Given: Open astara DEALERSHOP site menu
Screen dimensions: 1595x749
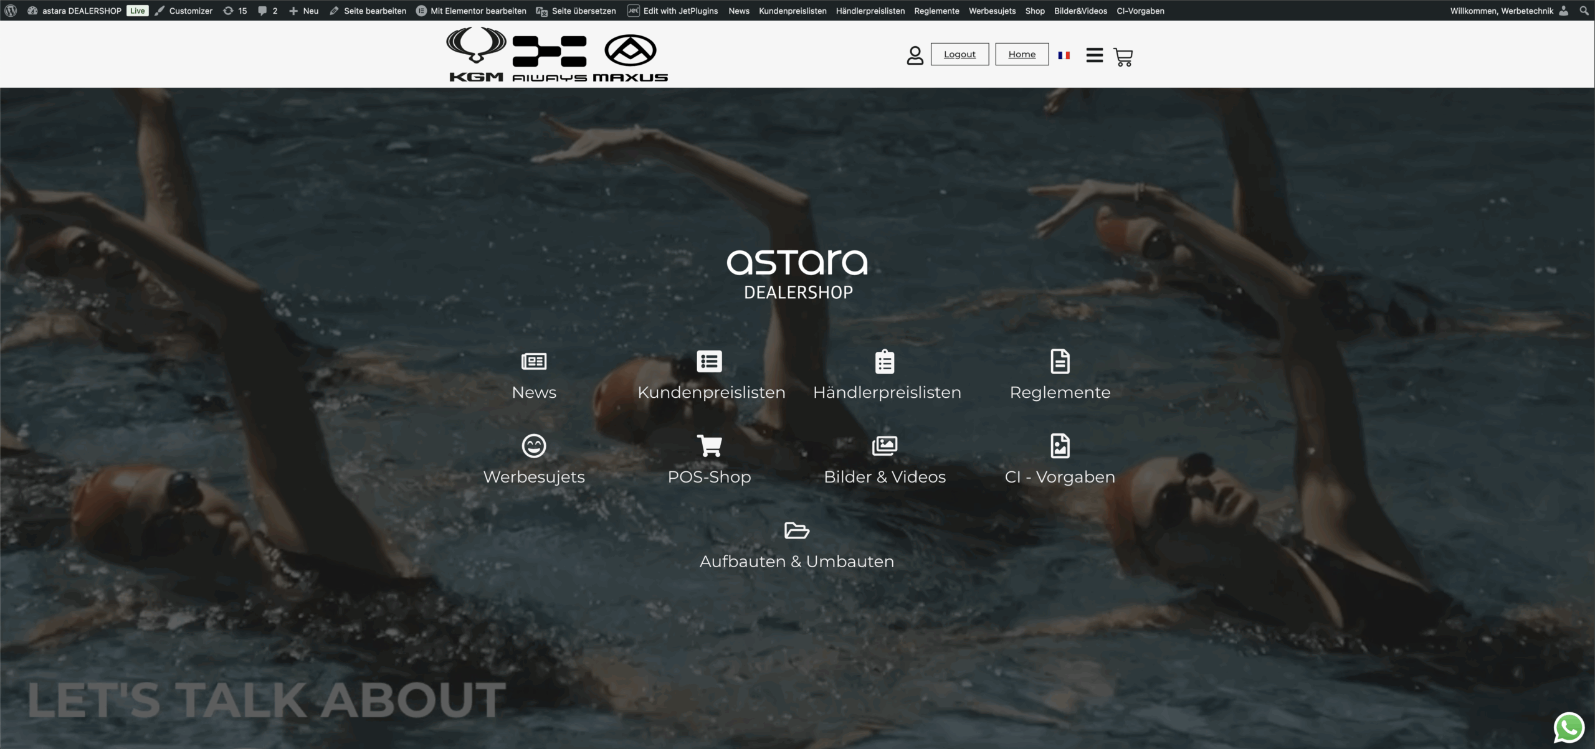Looking at the screenshot, I should 81,11.
